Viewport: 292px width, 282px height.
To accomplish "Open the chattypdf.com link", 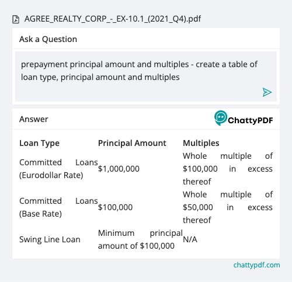I will click(256, 265).
